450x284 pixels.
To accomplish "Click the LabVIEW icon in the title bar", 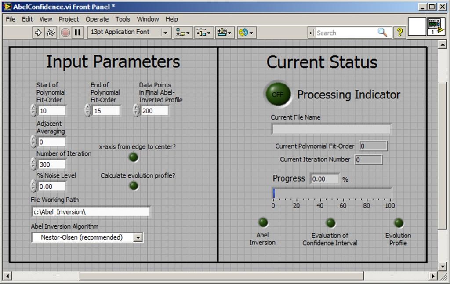I will (x=7, y=6).
